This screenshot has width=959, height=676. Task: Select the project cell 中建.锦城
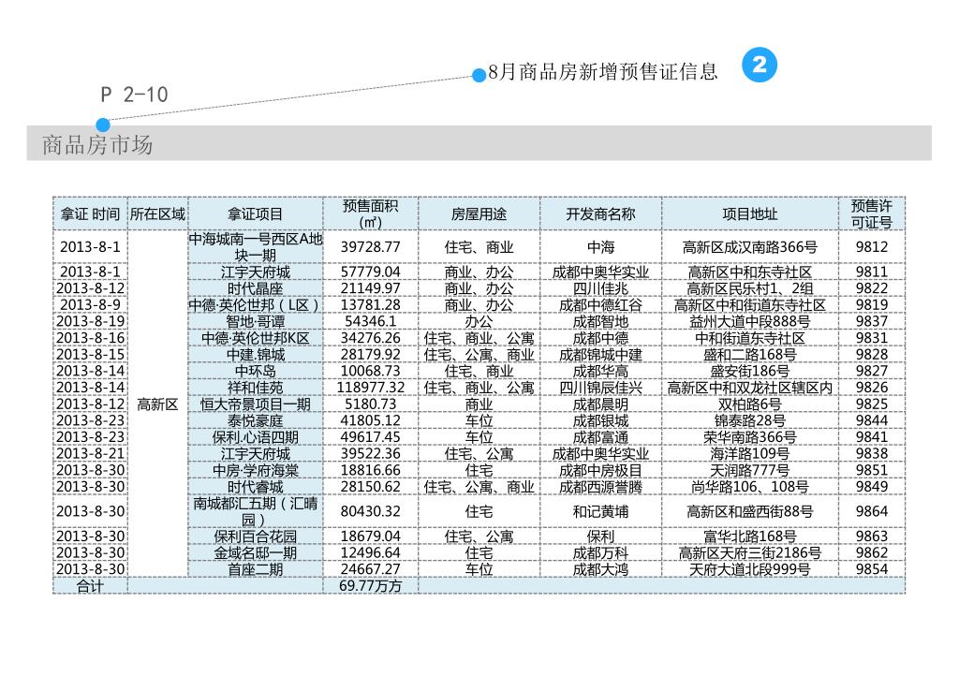(255, 355)
